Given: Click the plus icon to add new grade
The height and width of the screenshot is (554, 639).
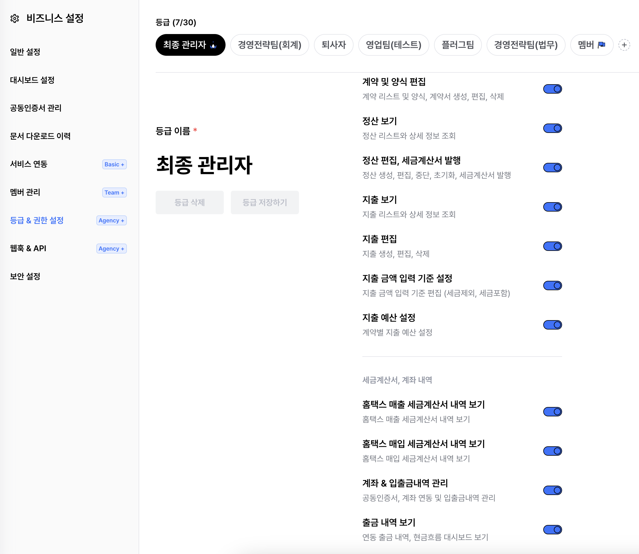Looking at the screenshot, I should (624, 45).
